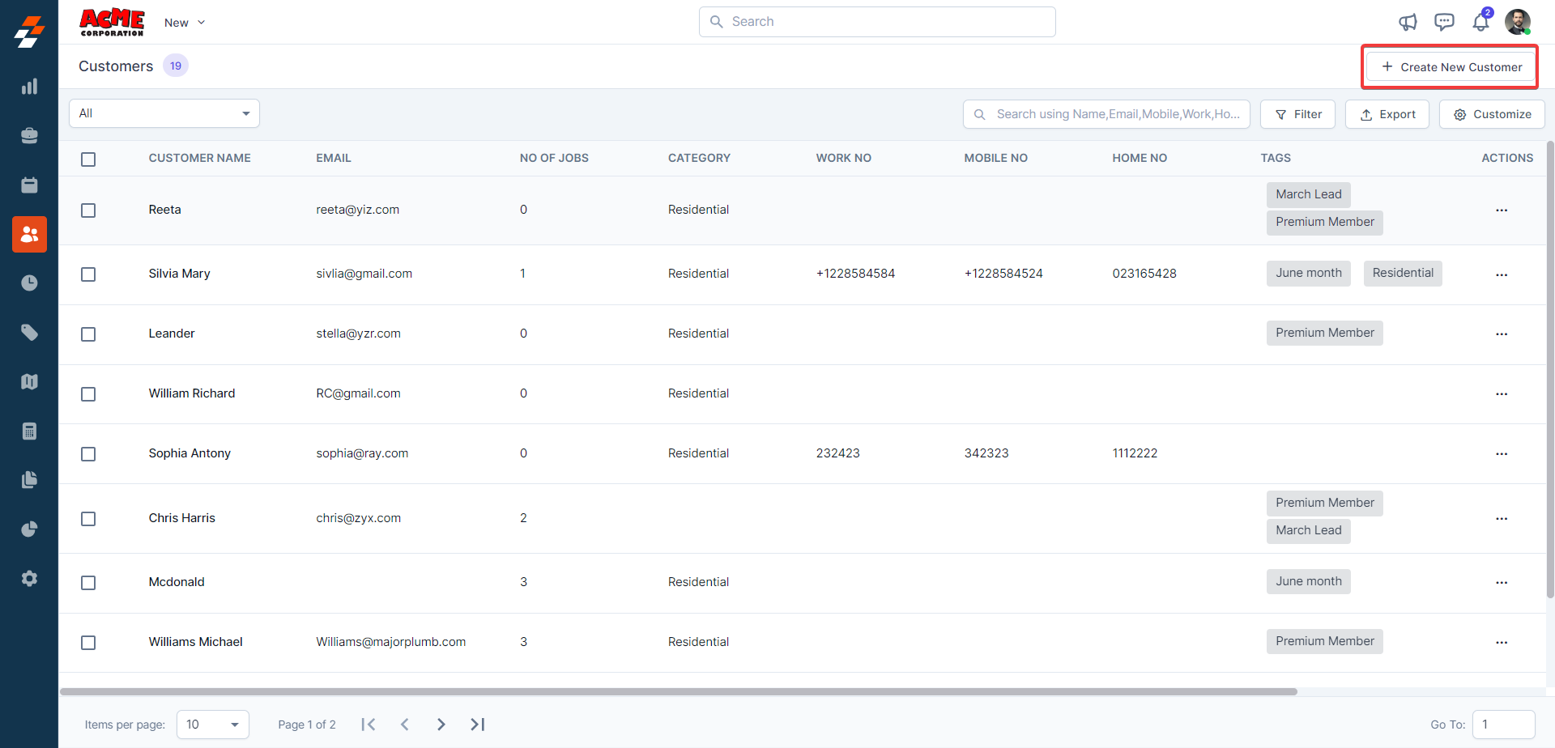This screenshot has width=1555, height=748.
Task: Open the announcements megaphone icon
Action: (1408, 22)
